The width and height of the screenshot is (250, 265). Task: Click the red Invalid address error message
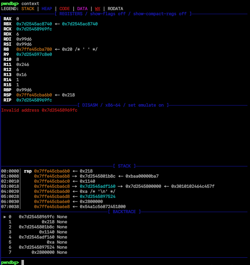click(x=39, y=110)
